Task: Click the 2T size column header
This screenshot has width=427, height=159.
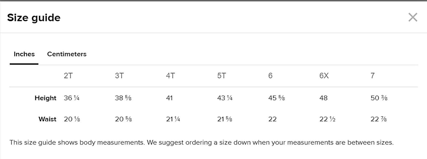Action: (68, 76)
